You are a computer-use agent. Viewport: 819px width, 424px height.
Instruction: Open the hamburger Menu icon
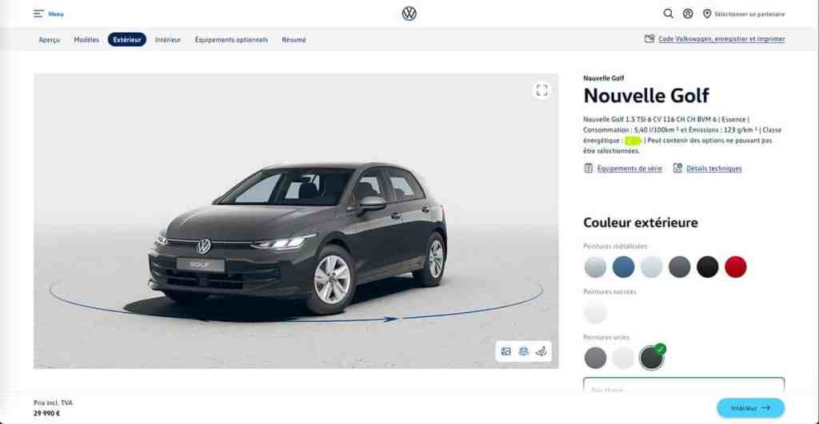point(38,14)
